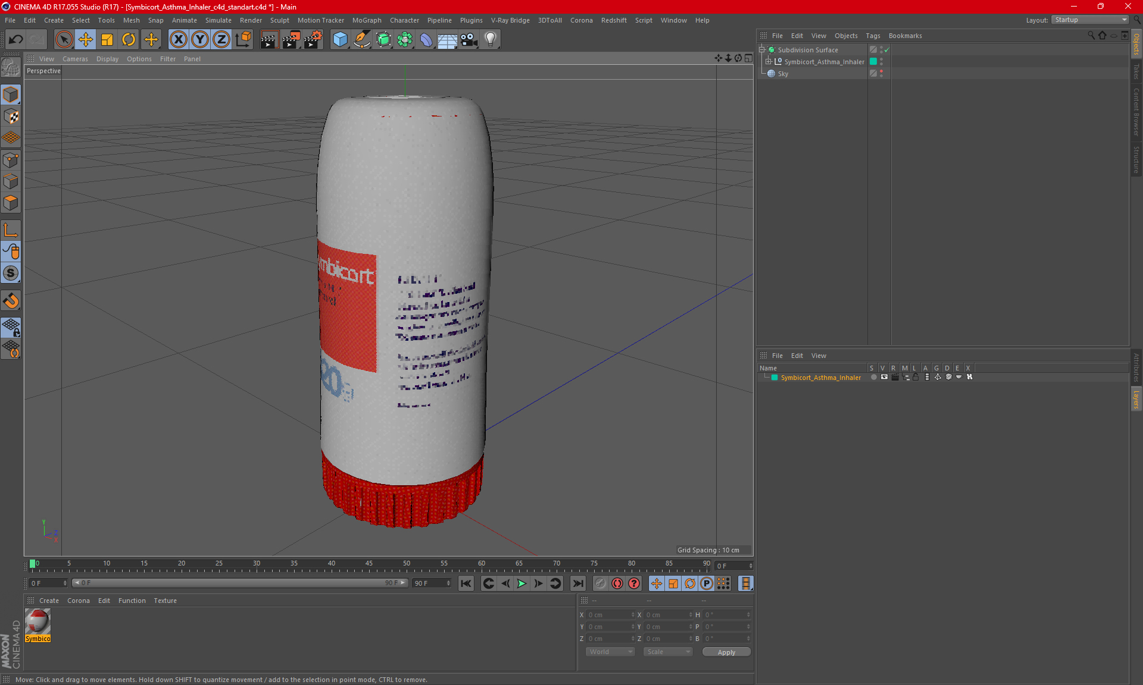The width and height of the screenshot is (1143, 685).
Task: Add a Light object
Action: pyautogui.click(x=491, y=40)
